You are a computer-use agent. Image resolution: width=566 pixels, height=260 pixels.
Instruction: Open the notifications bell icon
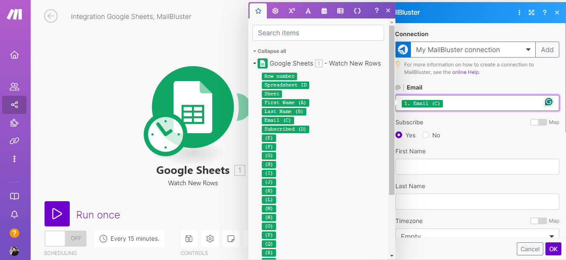click(x=14, y=215)
